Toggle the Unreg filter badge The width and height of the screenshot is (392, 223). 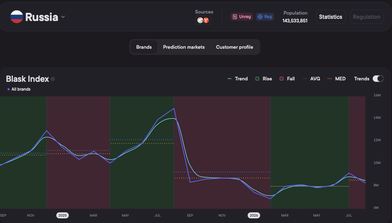(x=242, y=17)
